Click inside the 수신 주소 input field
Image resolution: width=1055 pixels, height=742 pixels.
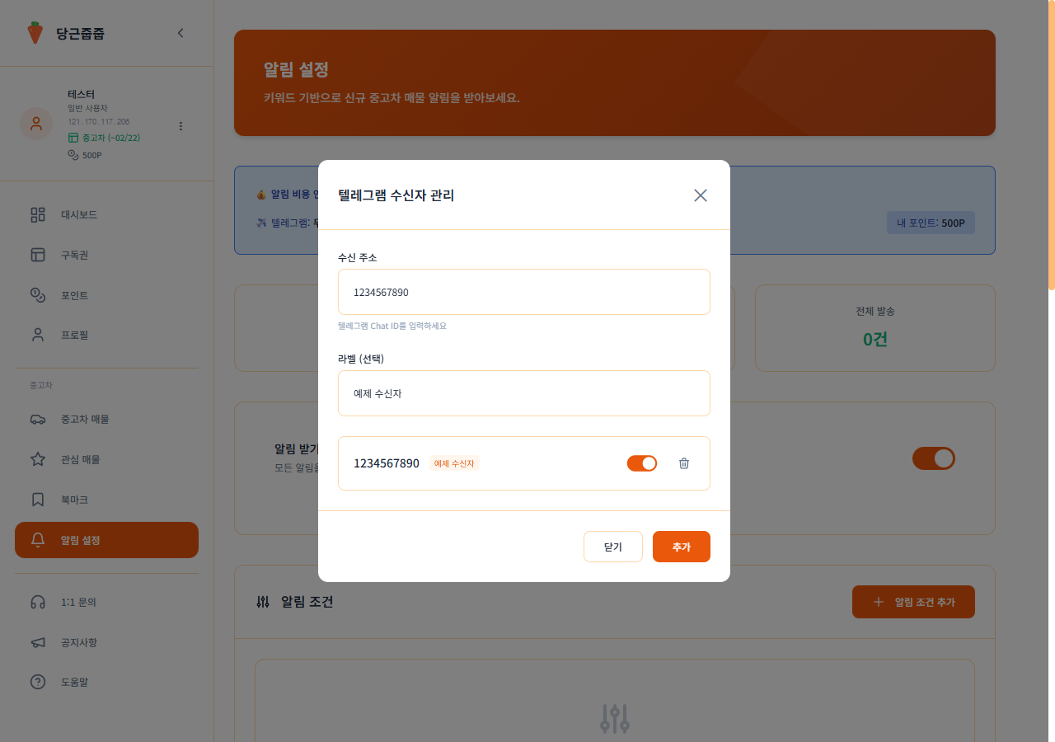click(524, 292)
